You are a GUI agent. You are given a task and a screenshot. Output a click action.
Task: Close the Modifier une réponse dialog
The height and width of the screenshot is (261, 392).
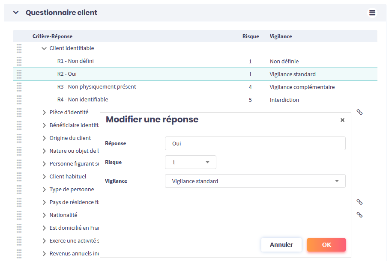[342, 120]
